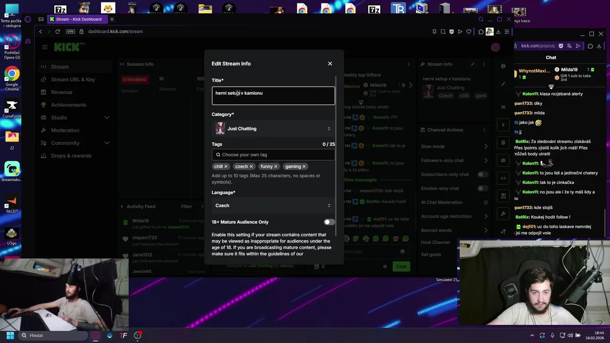
Task: Click the heart bookmark icon in toolbar
Action: (468, 31)
